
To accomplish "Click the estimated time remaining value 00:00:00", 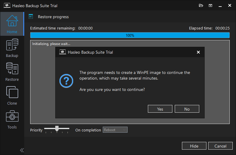I will click(x=85, y=28).
